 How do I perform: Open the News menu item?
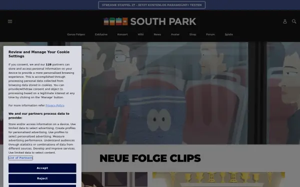click(157, 34)
